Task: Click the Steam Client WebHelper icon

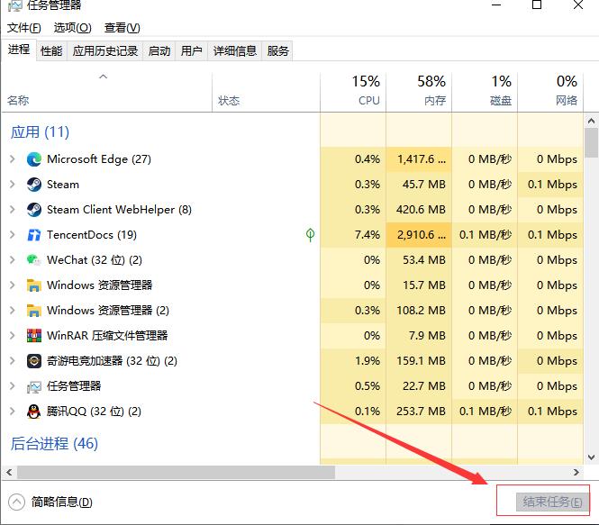Action: [34, 210]
